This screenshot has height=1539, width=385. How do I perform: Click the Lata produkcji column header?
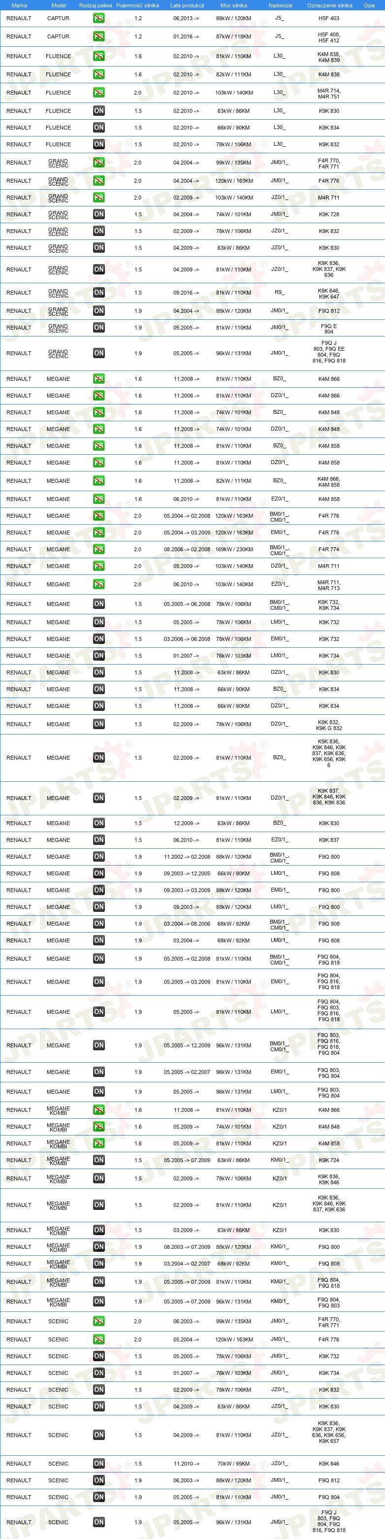(x=187, y=5)
